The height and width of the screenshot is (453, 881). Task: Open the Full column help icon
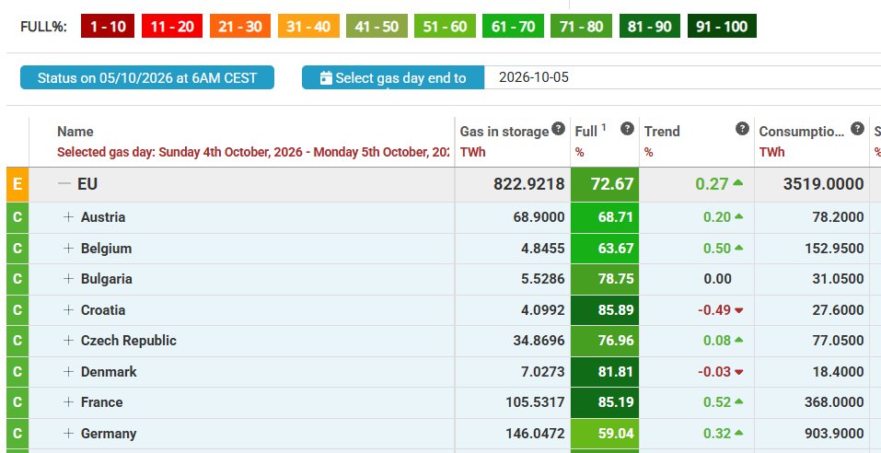pyautogui.click(x=627, y=129)
